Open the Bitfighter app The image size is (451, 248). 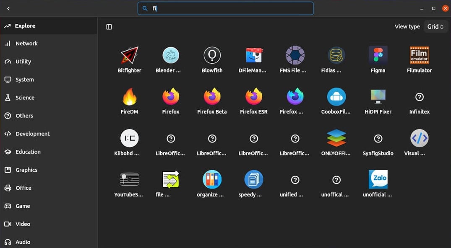[130, 55]
